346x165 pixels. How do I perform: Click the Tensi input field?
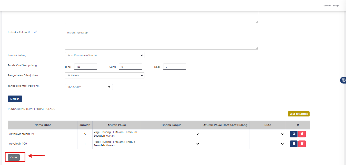tap(85, 66)
